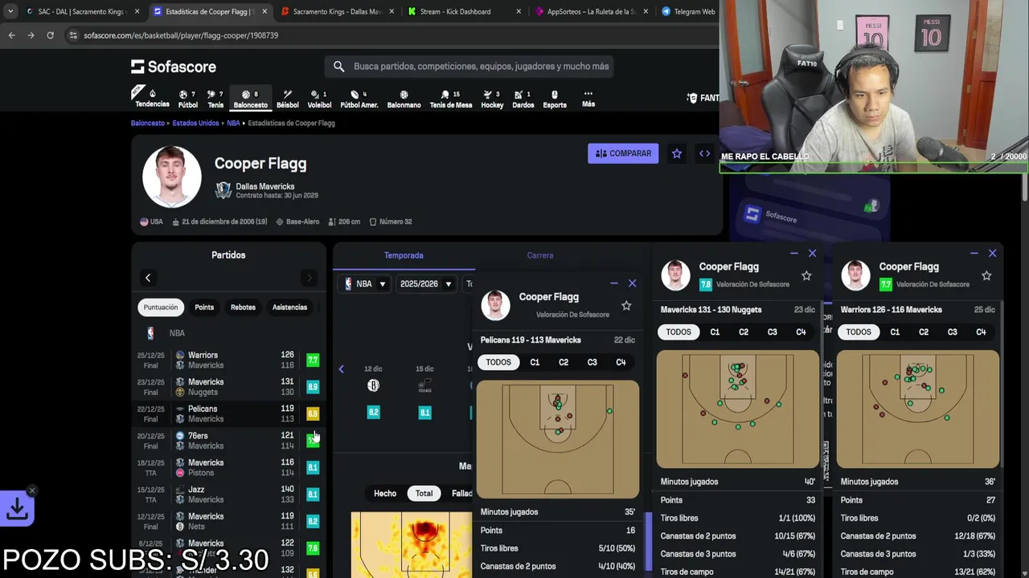Image resolution: width=1029 pixels, height=578 pixels.
Task: Select the Voleibol sport category
Action: pos(319,99)
